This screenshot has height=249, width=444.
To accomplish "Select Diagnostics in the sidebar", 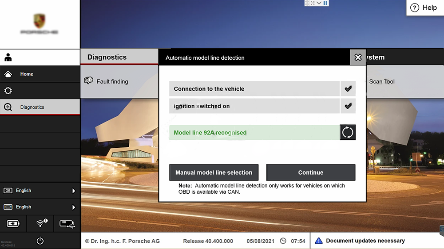I will [x=40, y=107].
